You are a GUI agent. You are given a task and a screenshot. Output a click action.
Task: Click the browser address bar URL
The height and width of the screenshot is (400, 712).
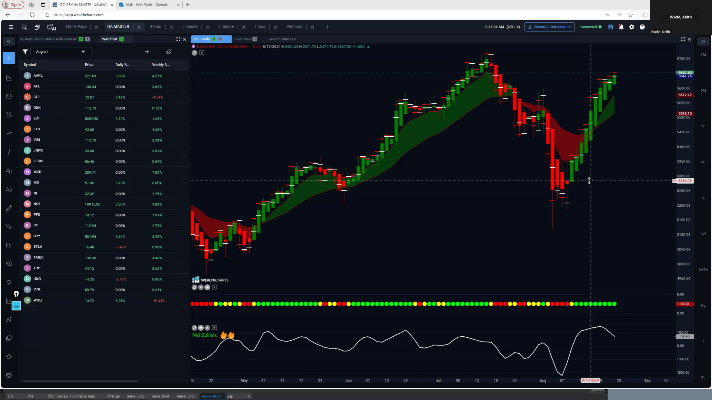pos(78,15)
